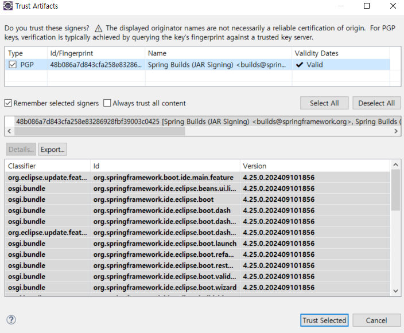Select org.springframework.ide.eclipse.boot.refa... row
The width and height of the screenshot is (404, 333).
[x=197, y=254]
